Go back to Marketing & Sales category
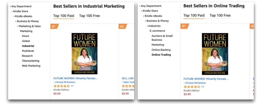 click(29, 26)
